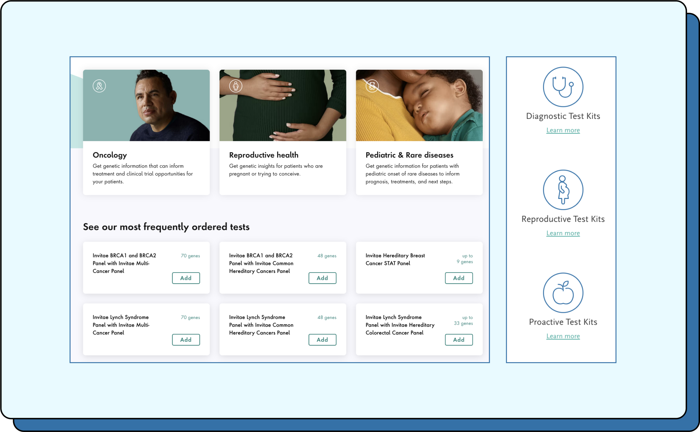Click the ribbon icon on the Oncology card
This screenshot has height=432, width=700.
click(x=99, y=86)
